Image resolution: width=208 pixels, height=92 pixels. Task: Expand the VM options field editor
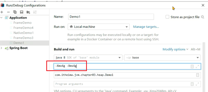pyautogui.click(x=197, y=66)
